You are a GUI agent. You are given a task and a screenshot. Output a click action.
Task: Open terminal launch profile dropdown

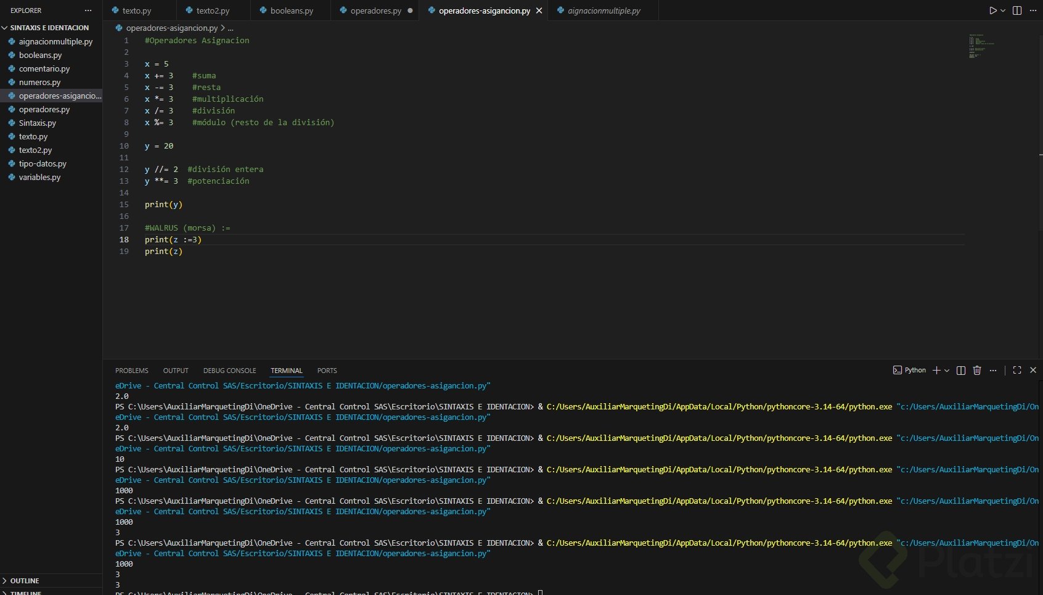tap(947, 370)
